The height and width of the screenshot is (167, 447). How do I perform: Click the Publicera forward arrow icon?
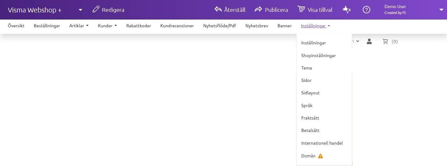coord(258,9)
